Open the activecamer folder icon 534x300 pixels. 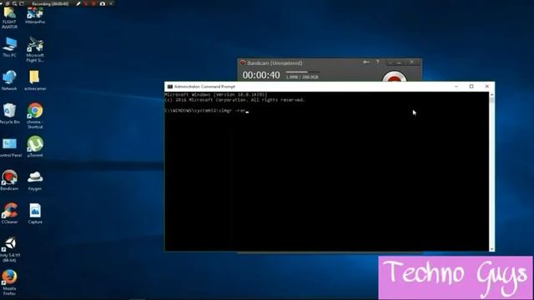[35, 80]
